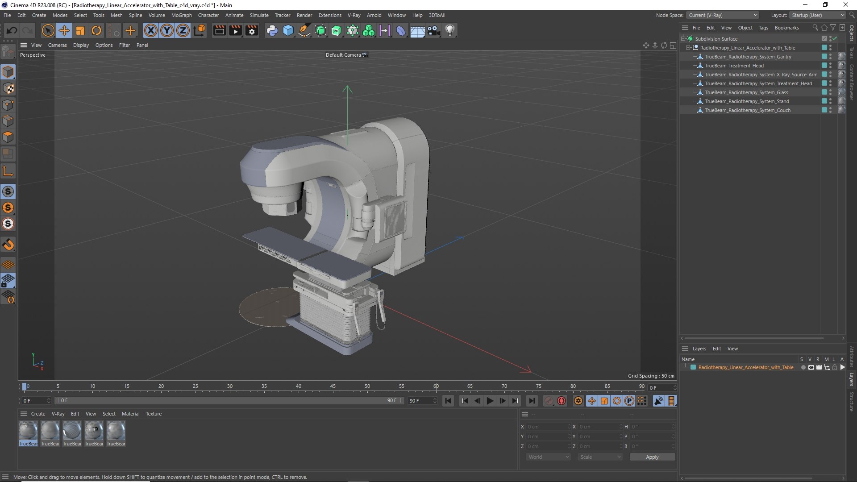The image size is (857, 482).
Task: Add a Light object icon
Action: click(450, 30)
